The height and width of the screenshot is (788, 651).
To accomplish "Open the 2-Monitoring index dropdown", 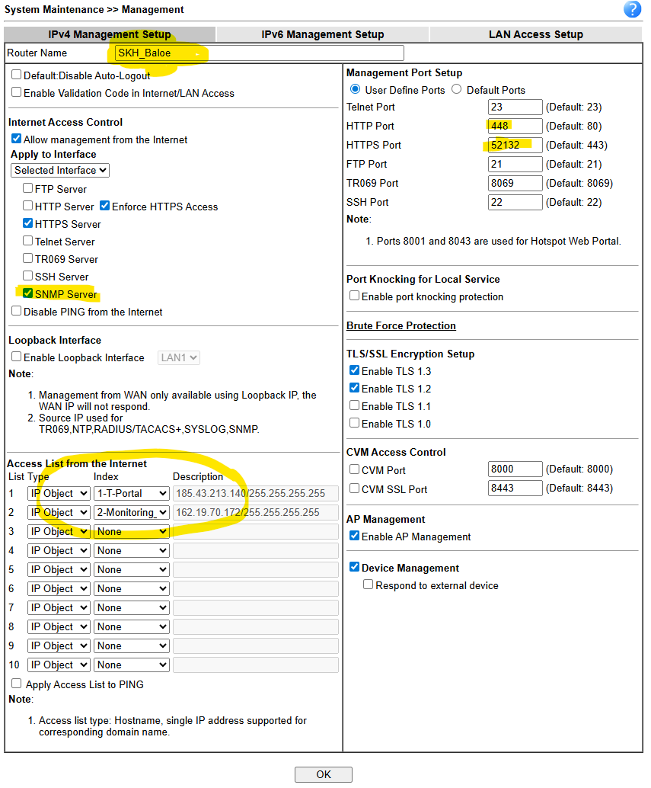I will 132,513.
